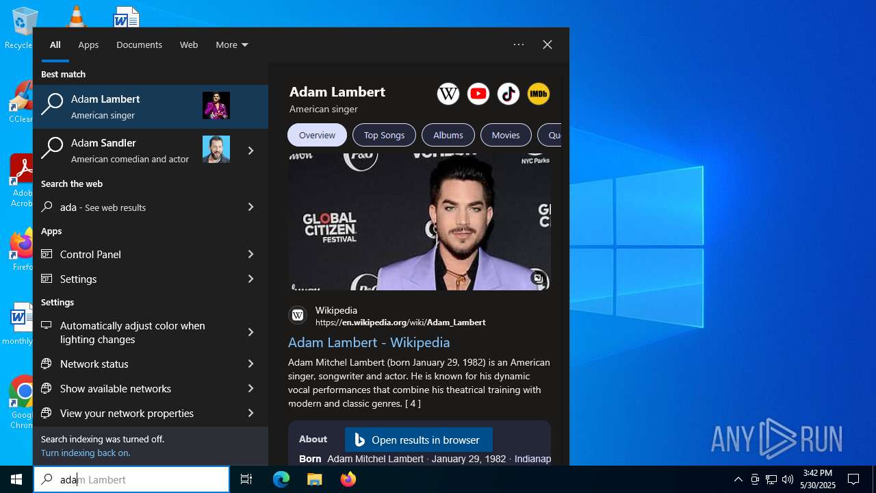Click the Show desktop strip past the notification icon
The width and height of the screenshot is (876, 493).
(874, 479)
